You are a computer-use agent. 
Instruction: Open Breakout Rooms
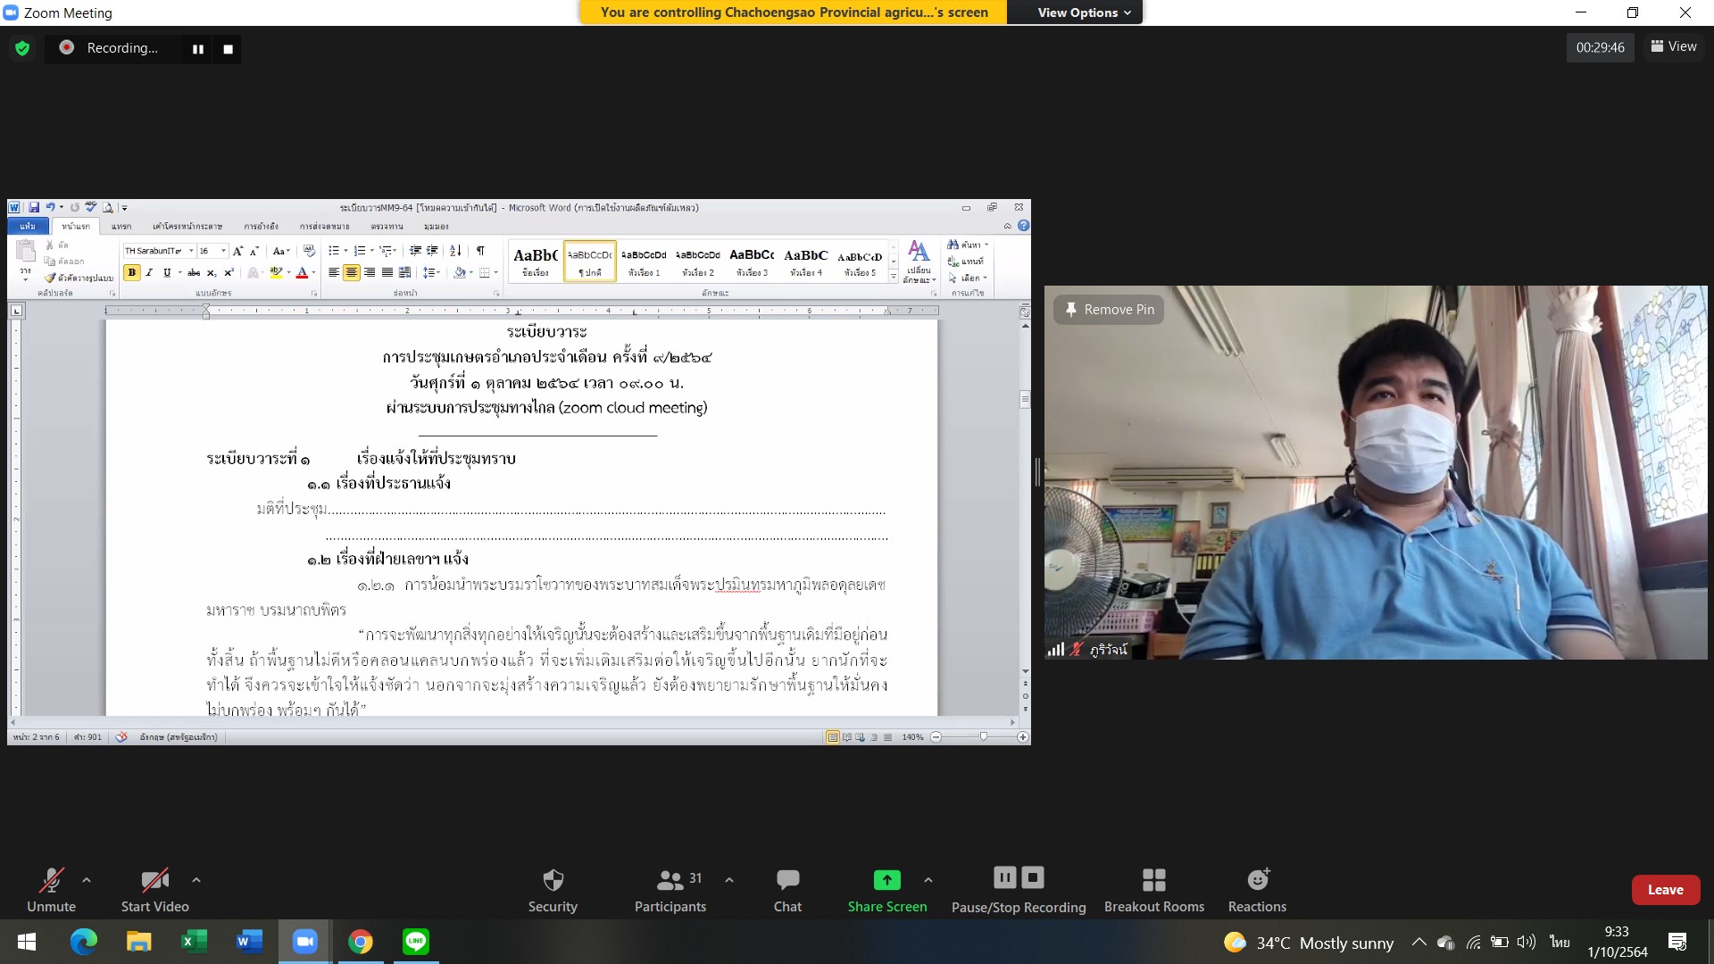1153,890
